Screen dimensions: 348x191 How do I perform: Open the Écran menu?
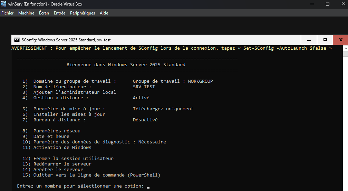tap(44, 13)
